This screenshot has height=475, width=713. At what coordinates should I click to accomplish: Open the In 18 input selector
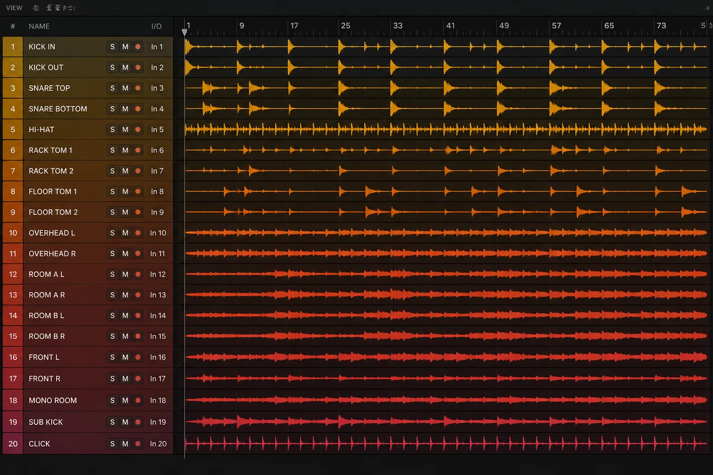158,400
